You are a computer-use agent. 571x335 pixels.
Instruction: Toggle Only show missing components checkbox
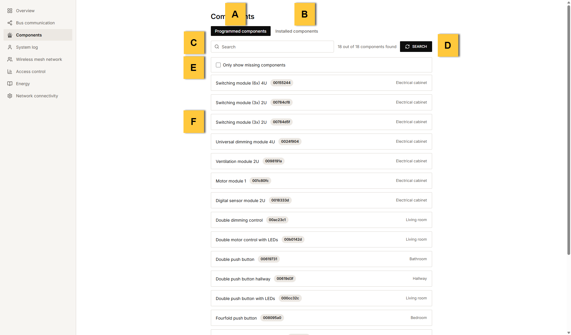[218, 65]
